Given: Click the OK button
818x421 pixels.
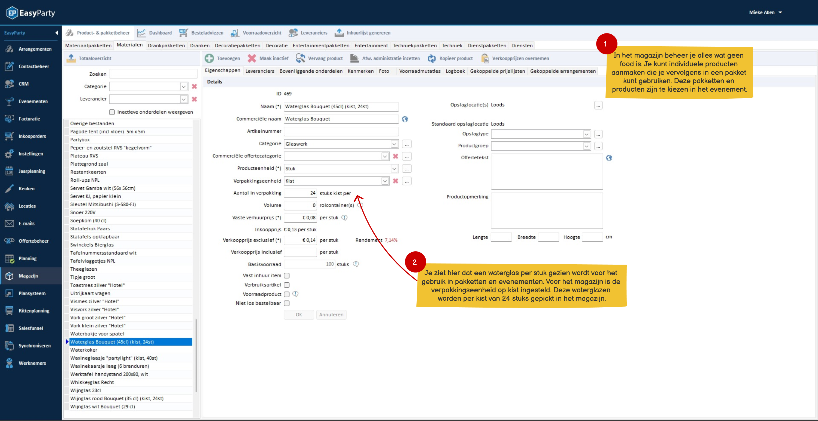Looking at the screenshot, I should [x=298, y=314].
